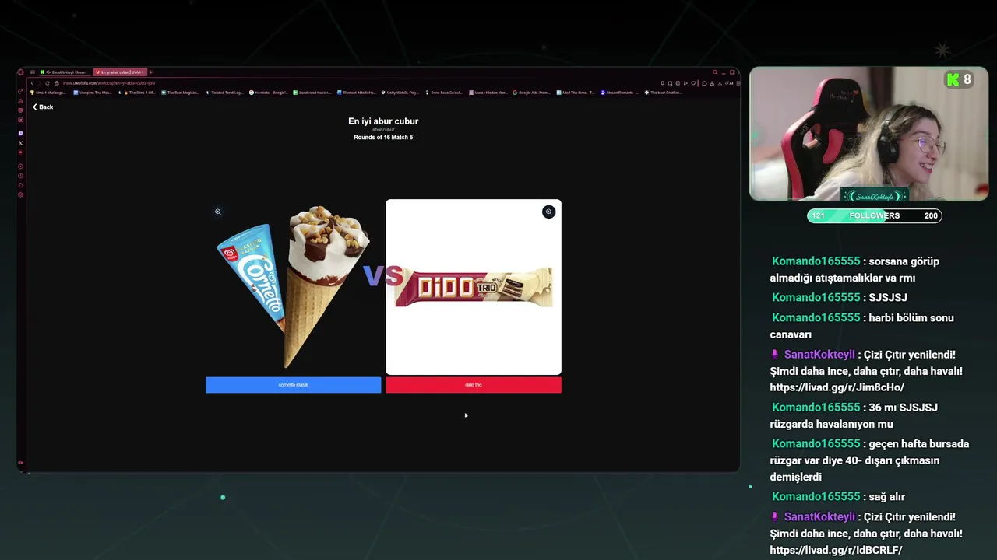The image size is (997, 560).
Task: Open the translate - Google bookmark
Action: pyautogui.click(x=269, y=93)
